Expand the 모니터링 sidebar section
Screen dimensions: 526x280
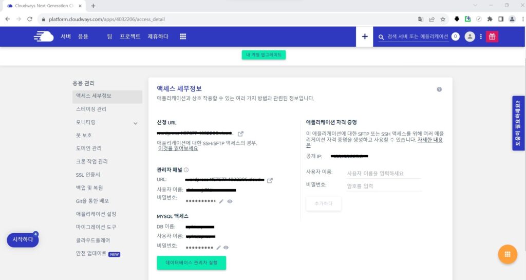[136, 123]
